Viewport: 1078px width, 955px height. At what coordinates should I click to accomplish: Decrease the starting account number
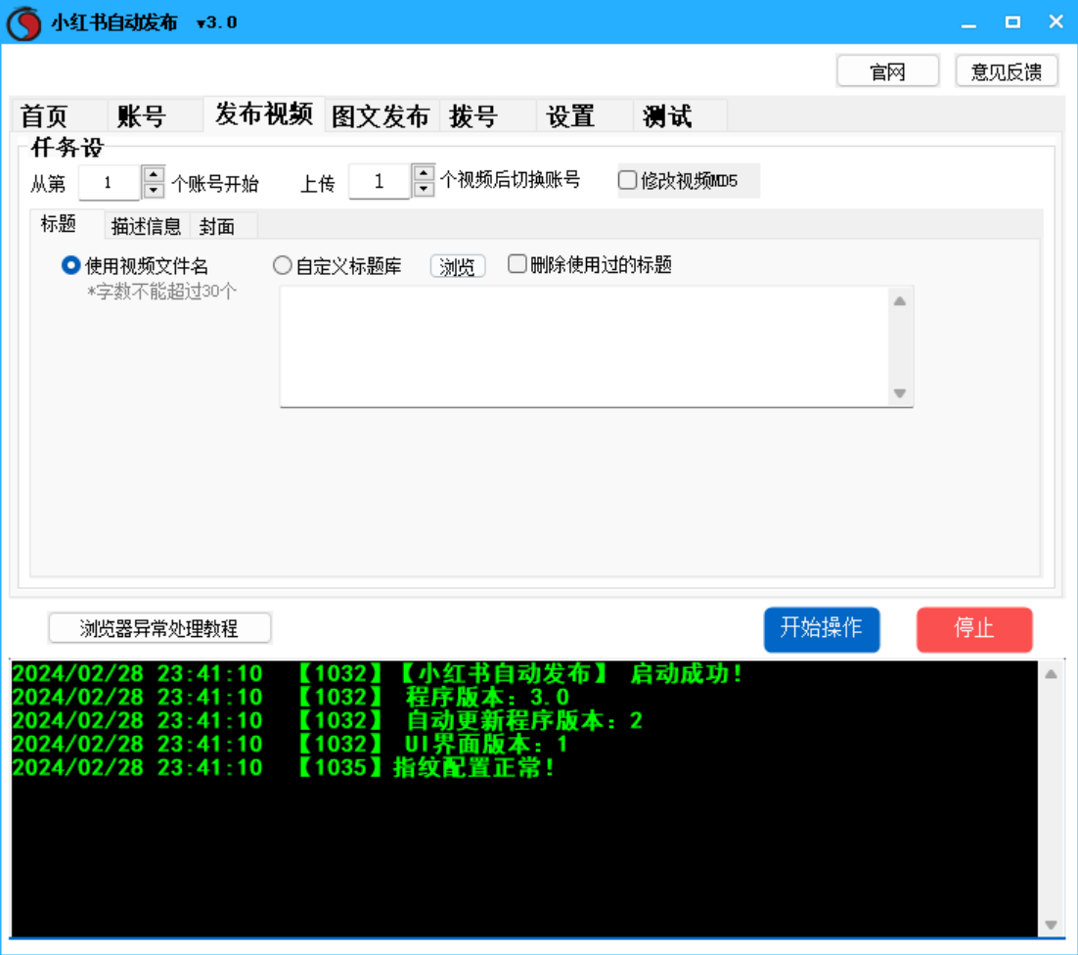[154, 191]
